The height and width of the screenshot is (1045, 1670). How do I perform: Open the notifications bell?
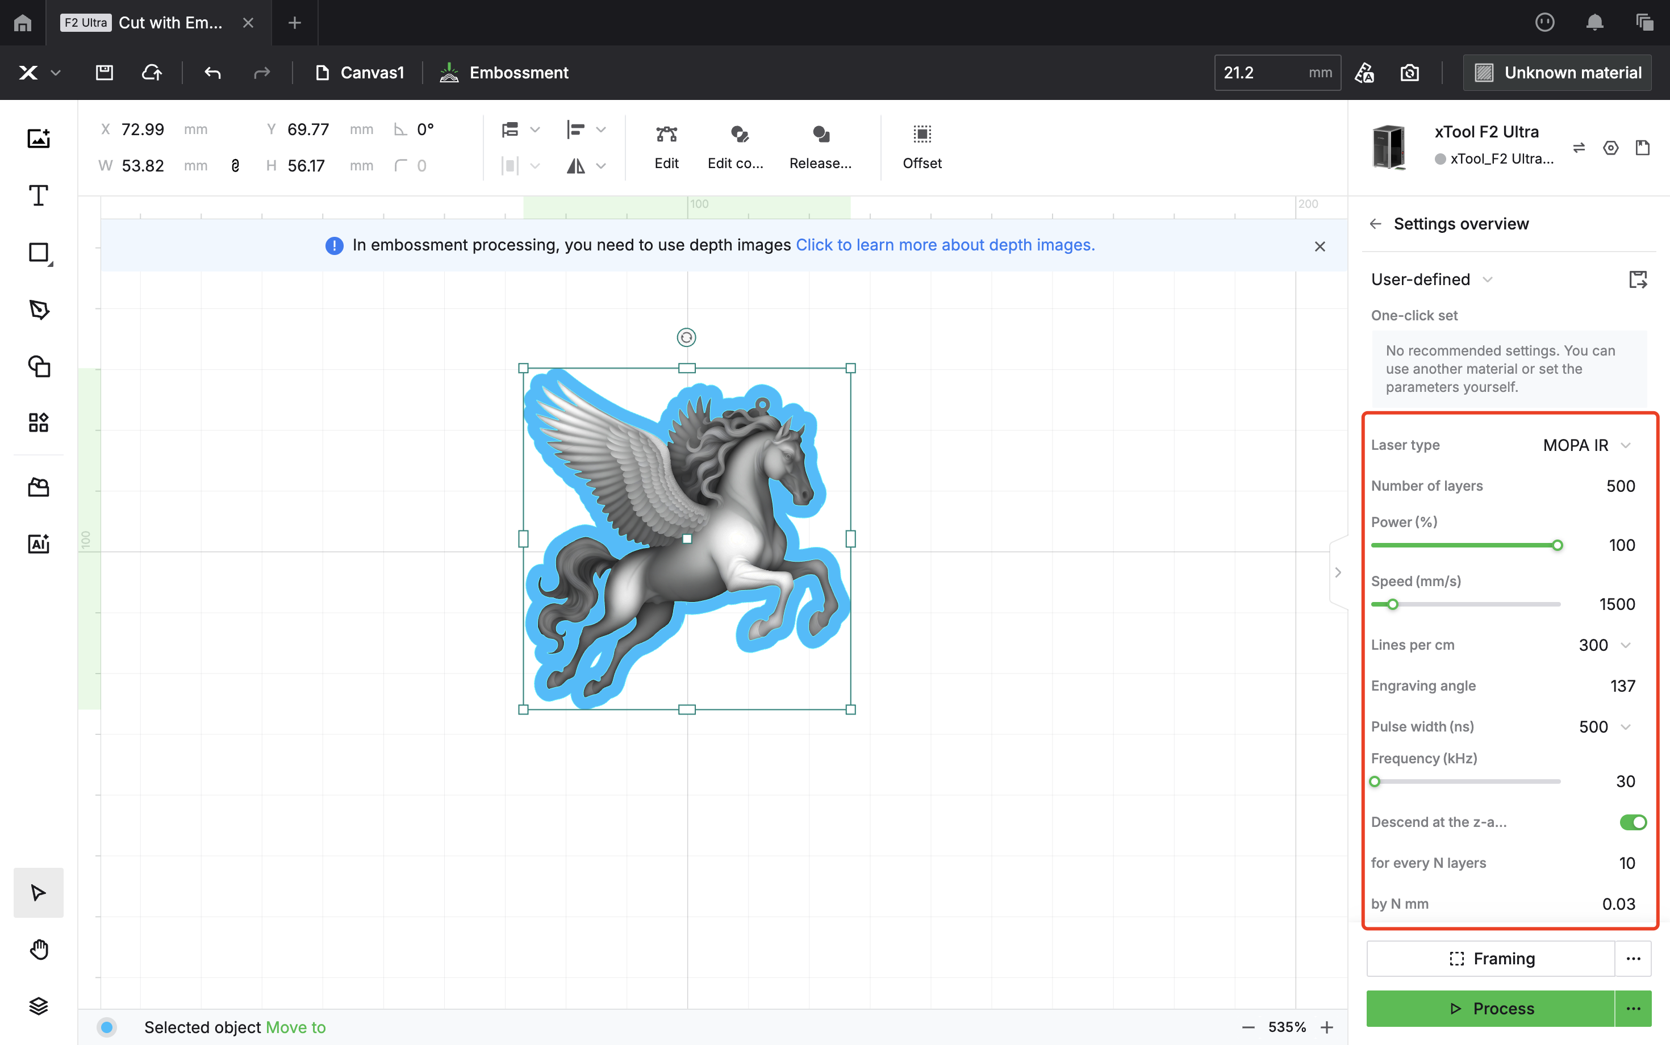pos(1594,23)
